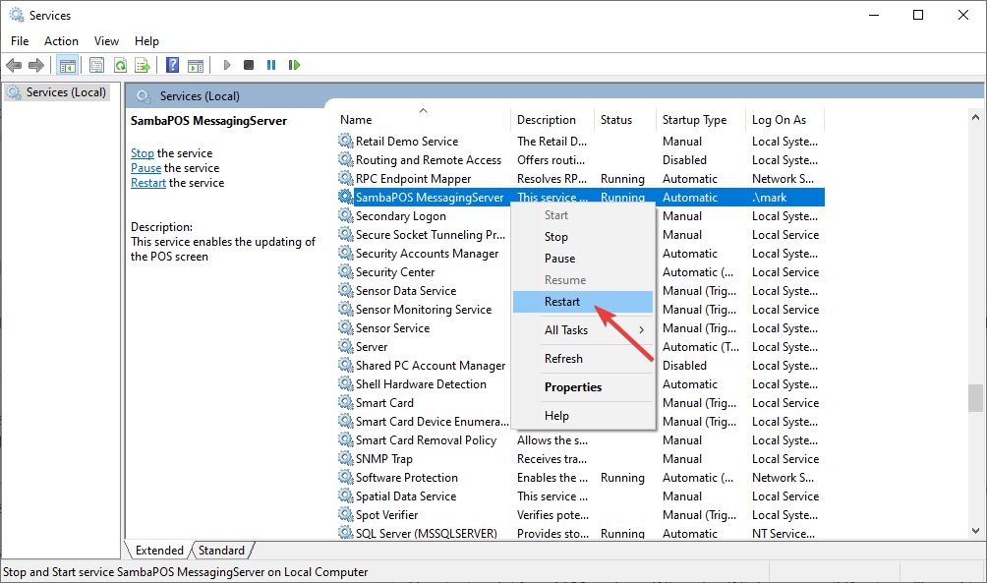Click the gear icon beside Spot Verifier

[x=346, y=514]
